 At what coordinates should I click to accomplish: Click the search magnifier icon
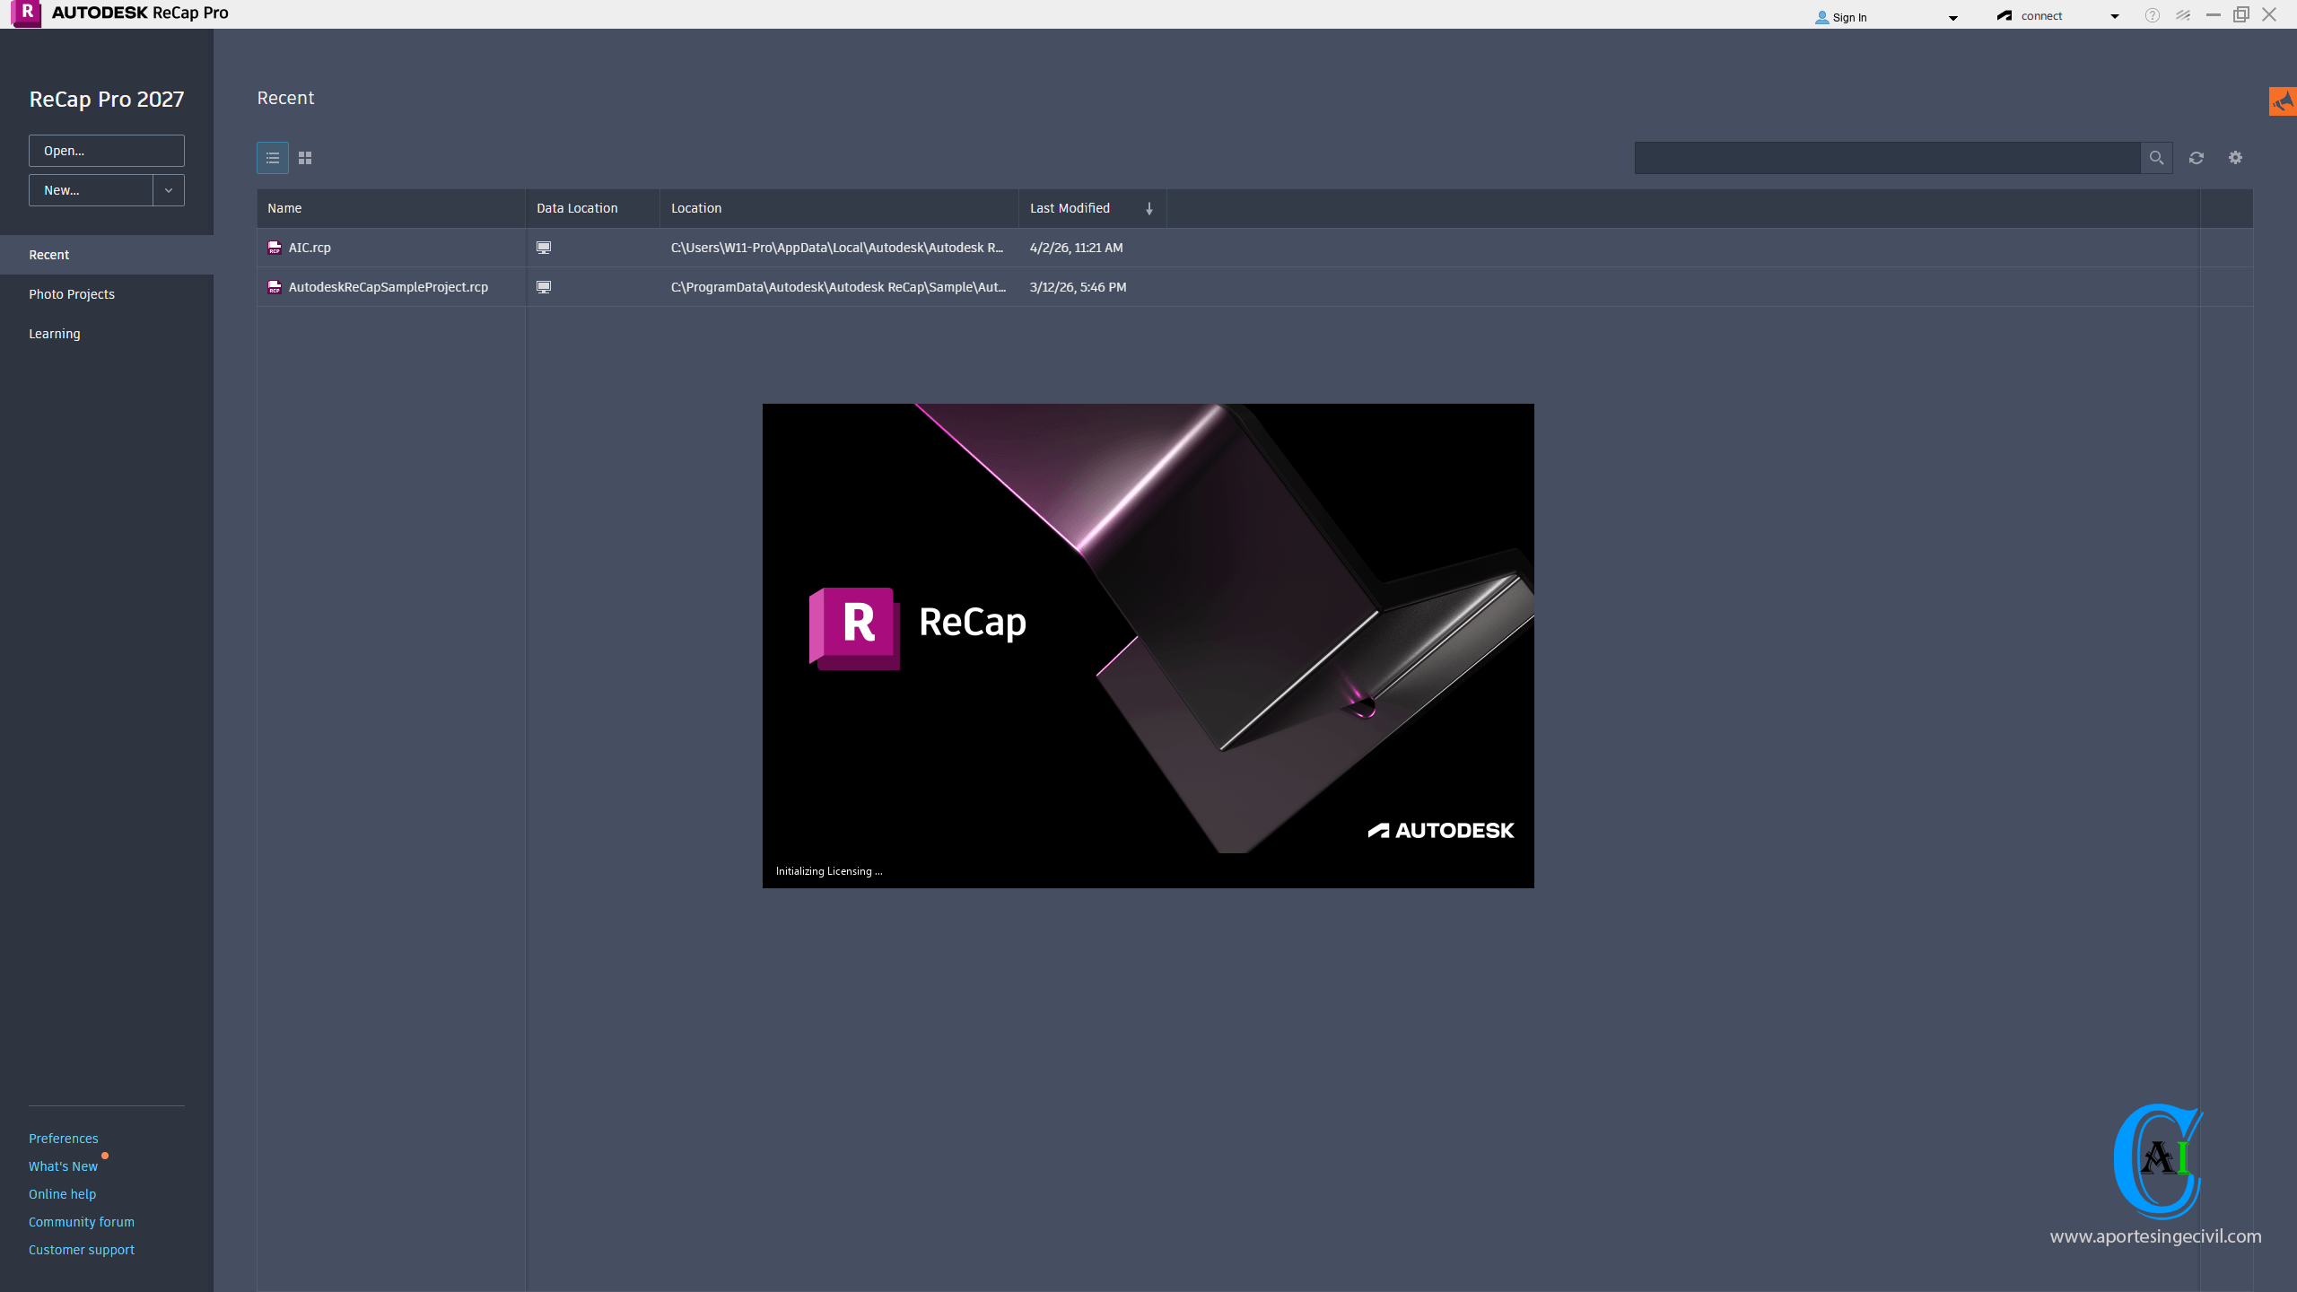[x=2156, y=158]
